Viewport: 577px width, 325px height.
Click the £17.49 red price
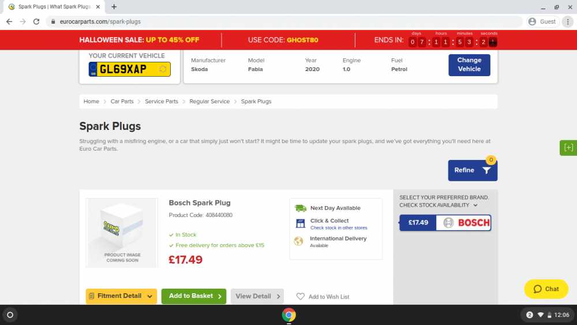click(x=185, y=260)
